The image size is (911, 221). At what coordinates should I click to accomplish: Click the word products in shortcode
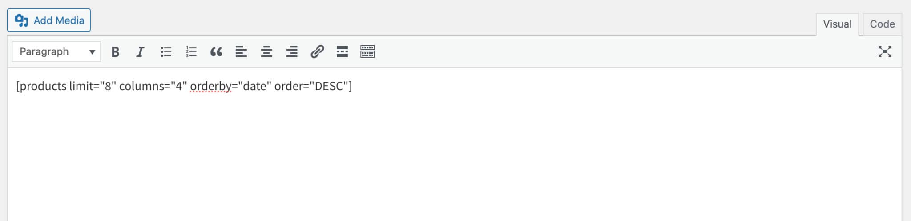43,86
